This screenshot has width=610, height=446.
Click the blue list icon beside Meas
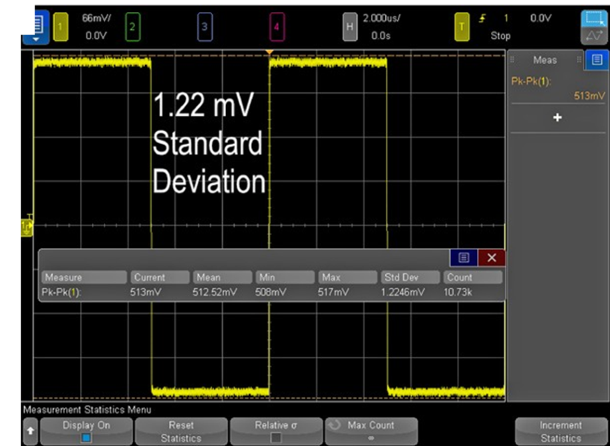(x=597, y=60)
